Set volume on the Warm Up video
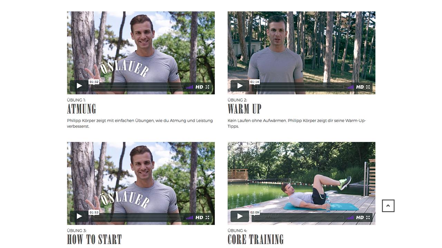 350,87
